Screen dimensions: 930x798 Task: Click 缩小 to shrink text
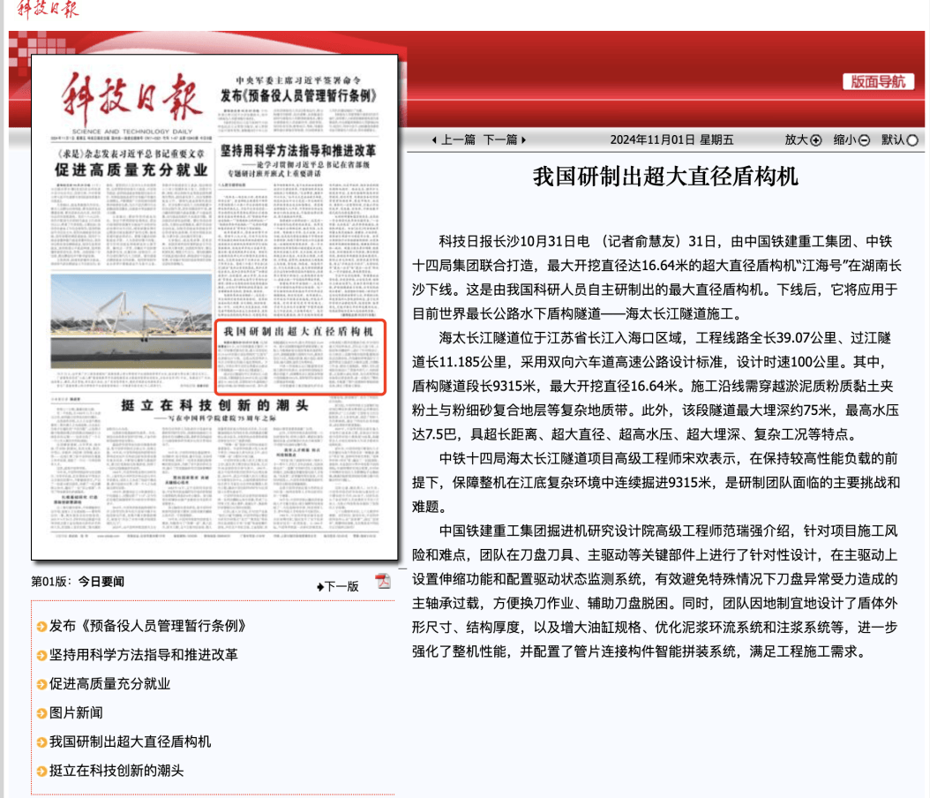[x=845, y=140]
